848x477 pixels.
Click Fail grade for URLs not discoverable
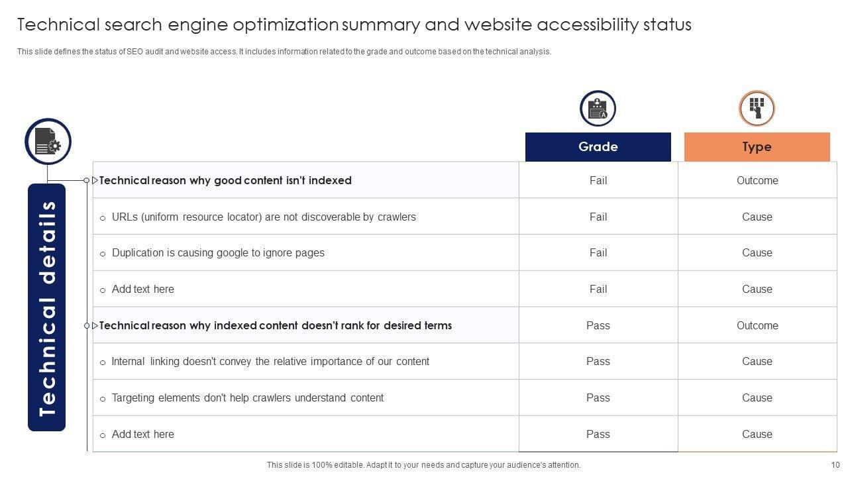click(x=598, y=217)
